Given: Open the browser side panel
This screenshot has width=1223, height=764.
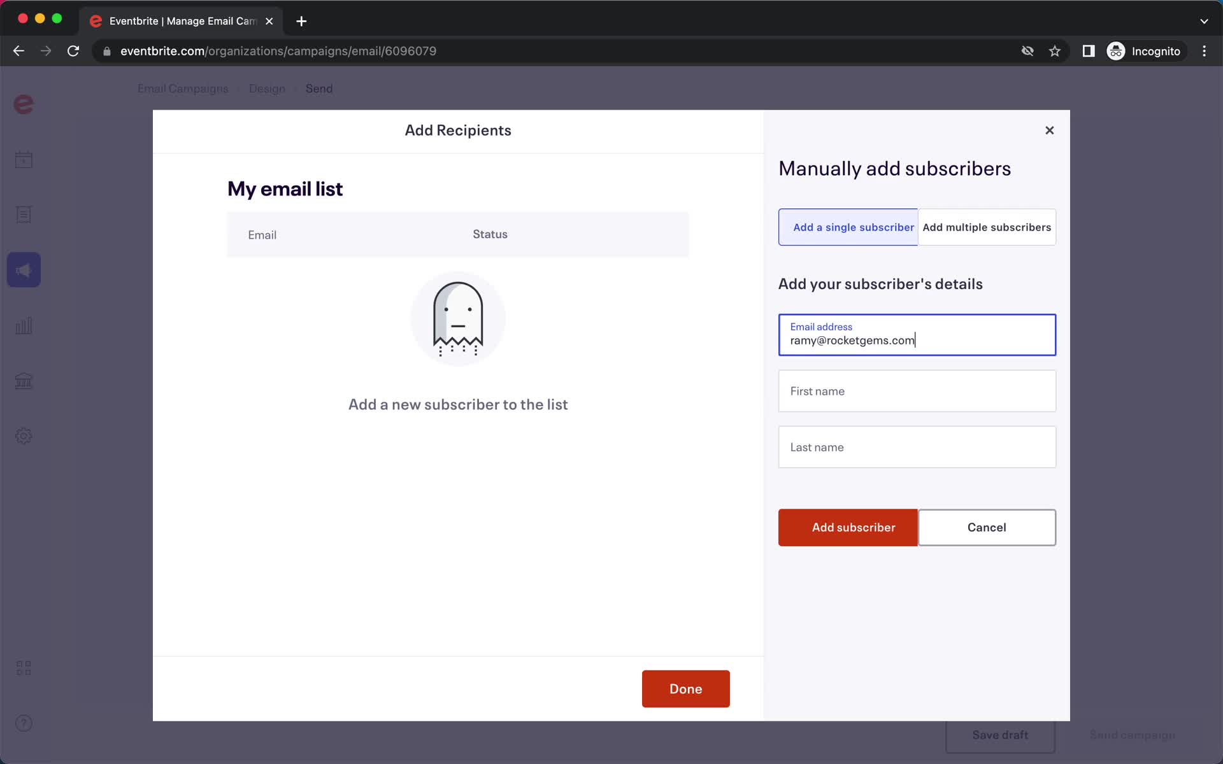Looking at the screenshot, I should point(1089,51).
